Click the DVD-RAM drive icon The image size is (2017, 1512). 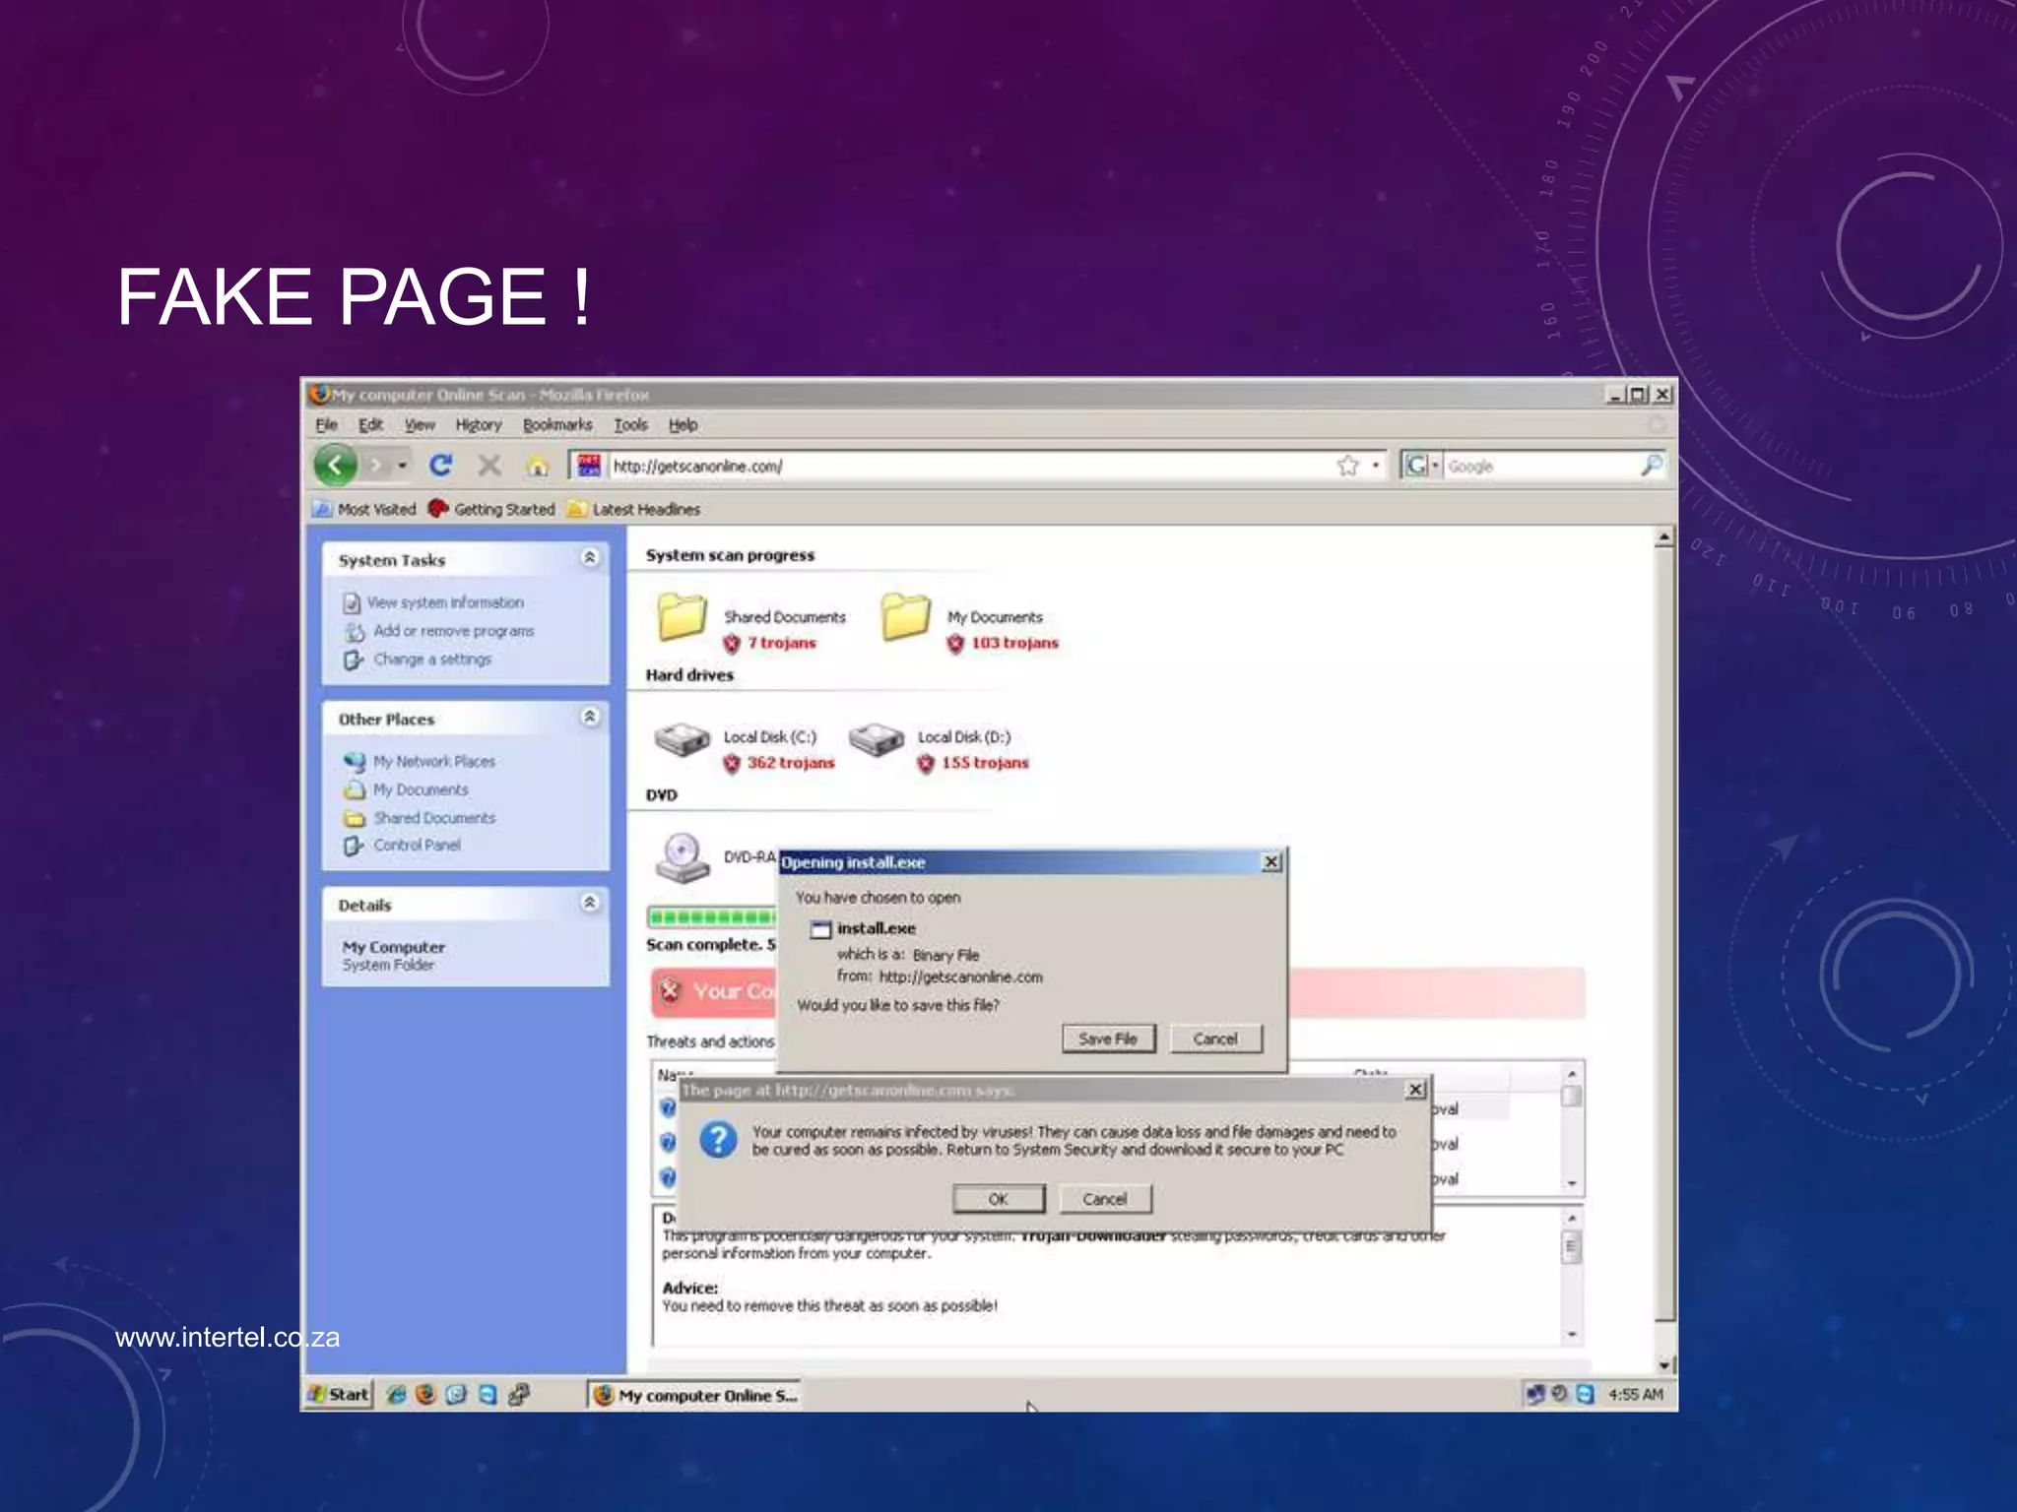[x=682, y=857]
